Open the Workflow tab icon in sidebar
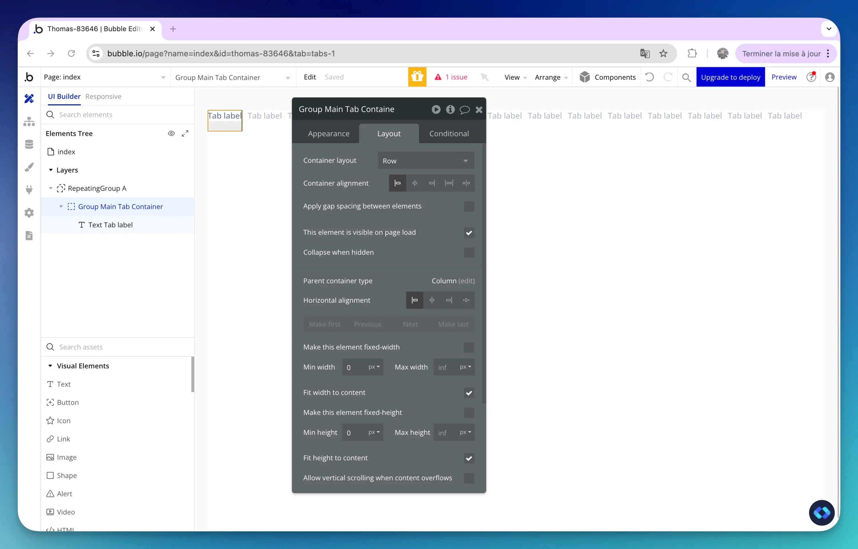 (29, 122)
